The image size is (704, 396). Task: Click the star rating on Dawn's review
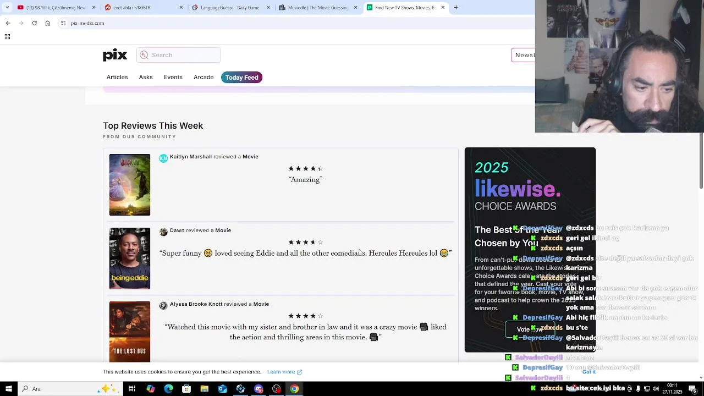(305, 243)
